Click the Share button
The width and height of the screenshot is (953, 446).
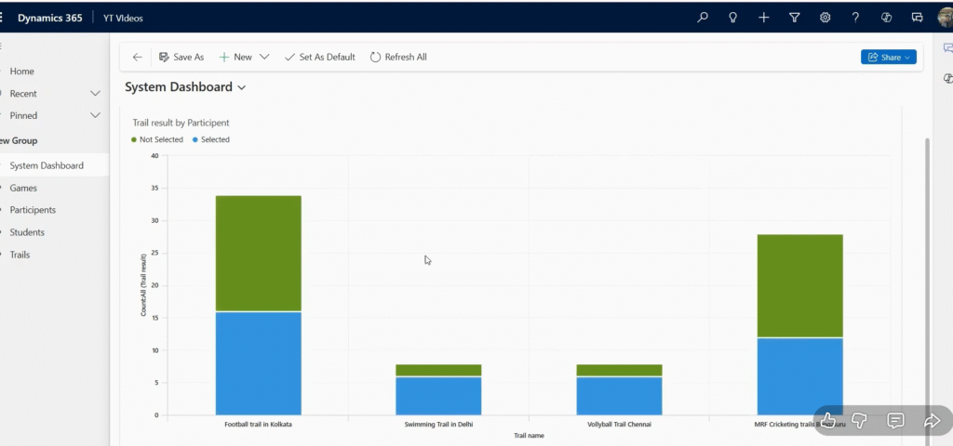click(x=889, y=57)
